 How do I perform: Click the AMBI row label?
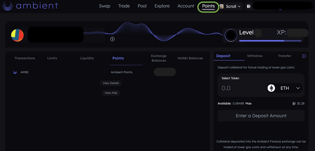point(24,72)
